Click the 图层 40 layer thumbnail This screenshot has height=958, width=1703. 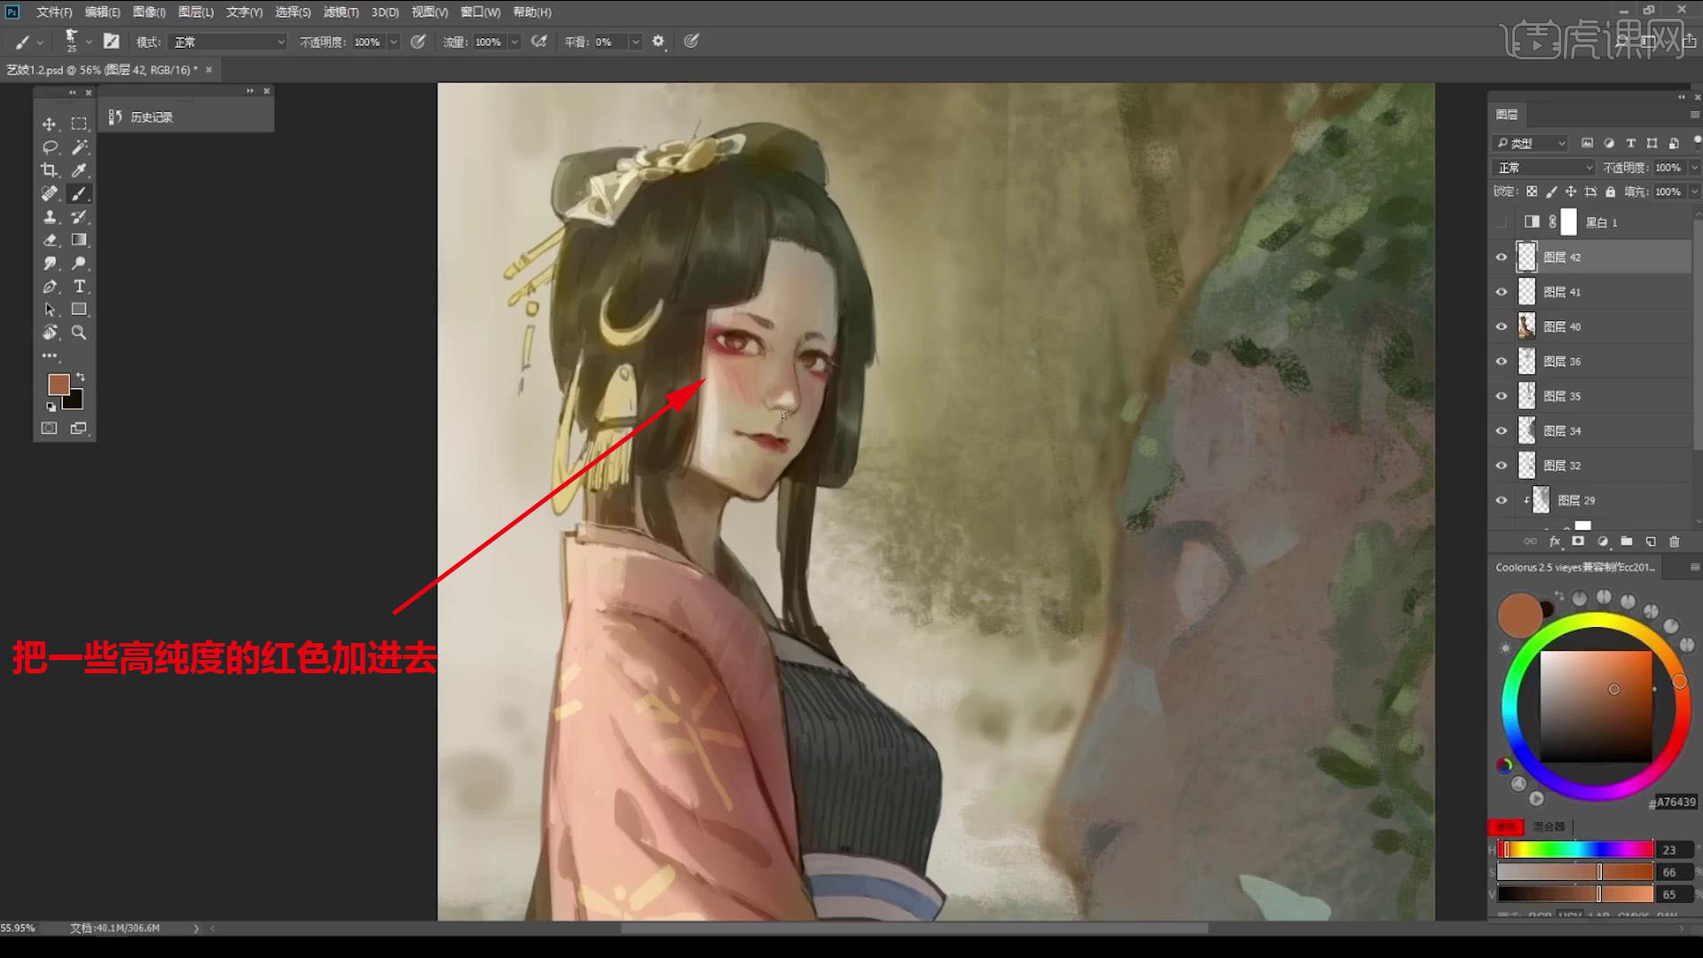point(1526,326)
